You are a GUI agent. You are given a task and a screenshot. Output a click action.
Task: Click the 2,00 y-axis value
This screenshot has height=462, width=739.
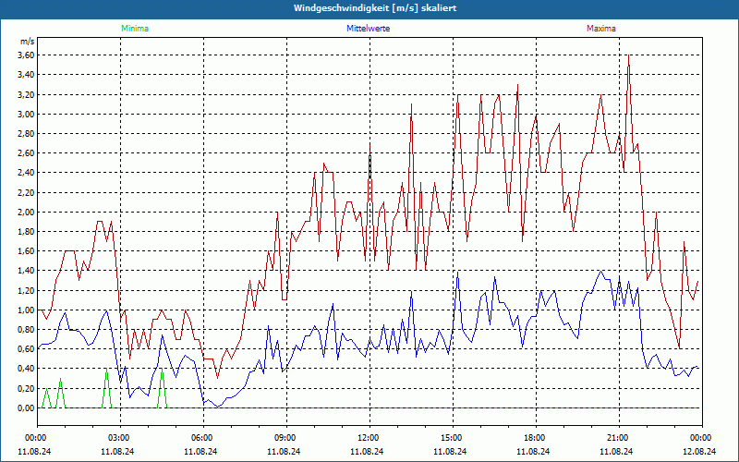click(x=26, y=213)
